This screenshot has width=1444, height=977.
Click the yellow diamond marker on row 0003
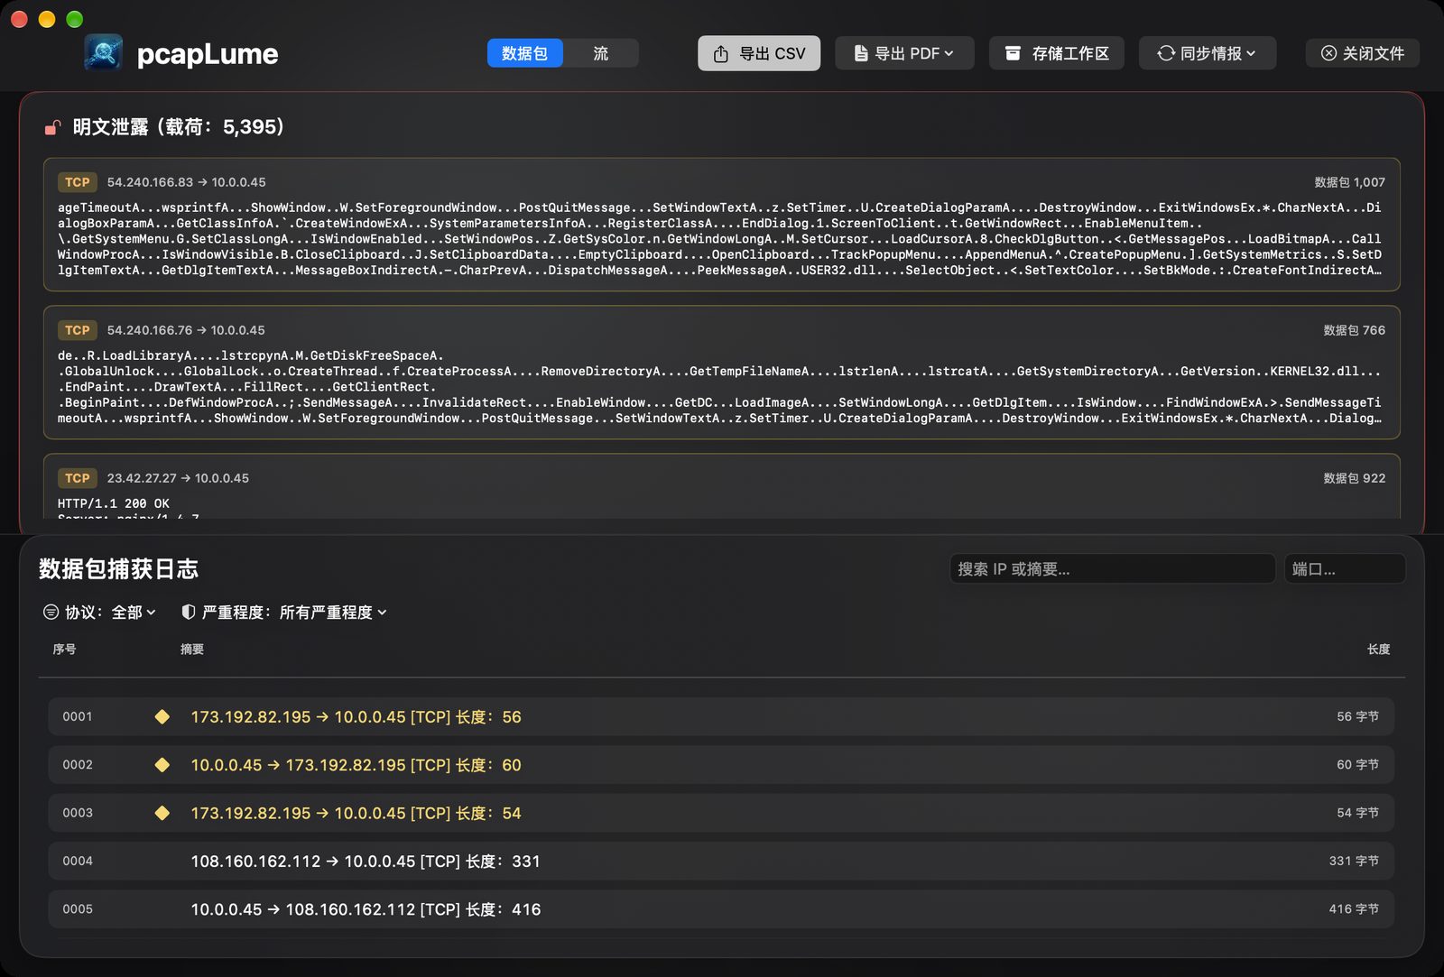[x=162, y=813]
